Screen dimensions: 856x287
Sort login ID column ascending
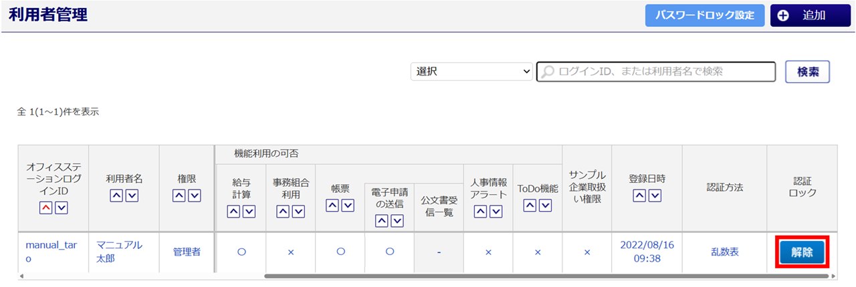(45, 210)
